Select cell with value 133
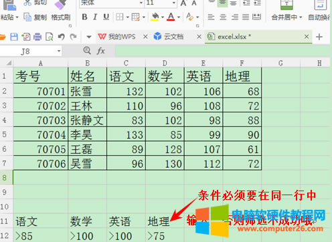This screenshot has width=332, height=242. (x=126, y=134)
